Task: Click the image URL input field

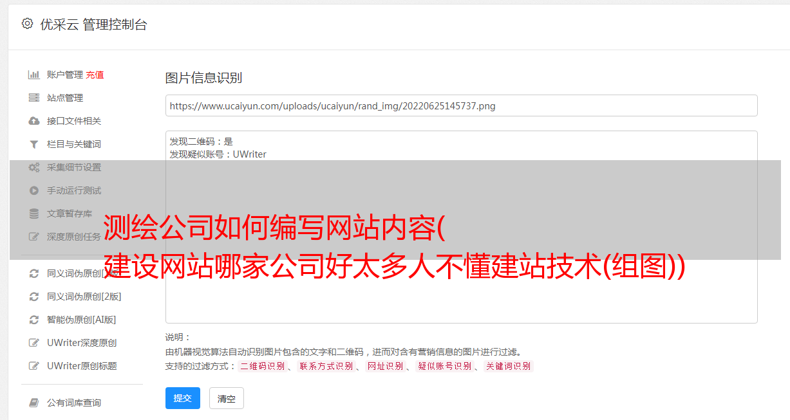Action: click(x=461, y=105)
